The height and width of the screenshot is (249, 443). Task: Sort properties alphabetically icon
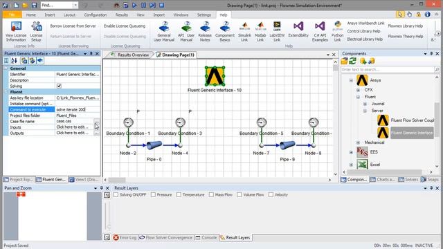pos(14,61)
